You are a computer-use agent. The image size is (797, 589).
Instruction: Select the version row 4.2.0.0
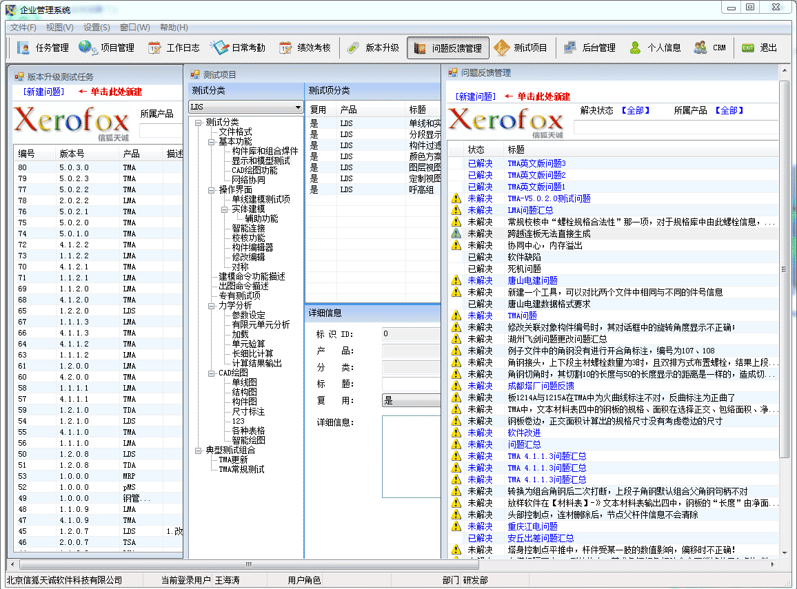(99, 378)
